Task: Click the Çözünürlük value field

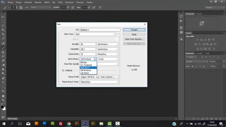Action: pos(88,54)
